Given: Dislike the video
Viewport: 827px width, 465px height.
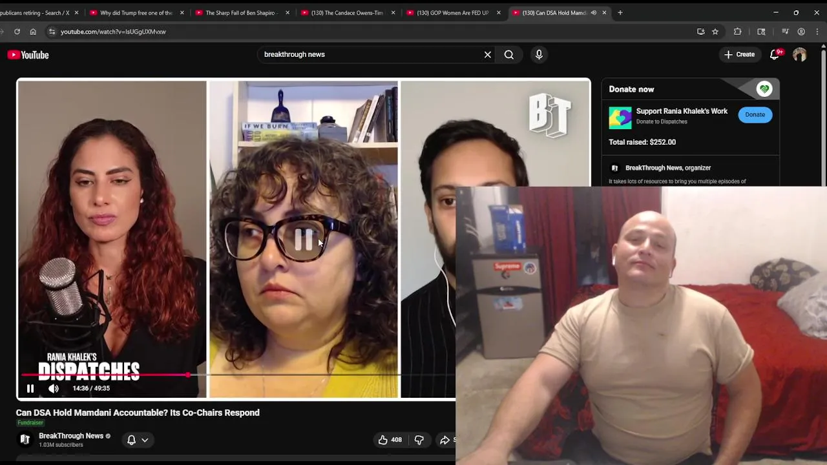Looking at the screenshot, I should pyautogui.click(x=419, y=440).
